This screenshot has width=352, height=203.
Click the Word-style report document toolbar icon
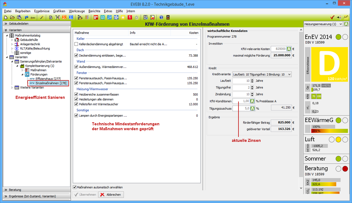145,17
